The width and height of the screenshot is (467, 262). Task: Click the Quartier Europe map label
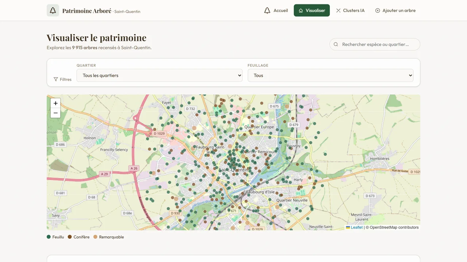259,127
